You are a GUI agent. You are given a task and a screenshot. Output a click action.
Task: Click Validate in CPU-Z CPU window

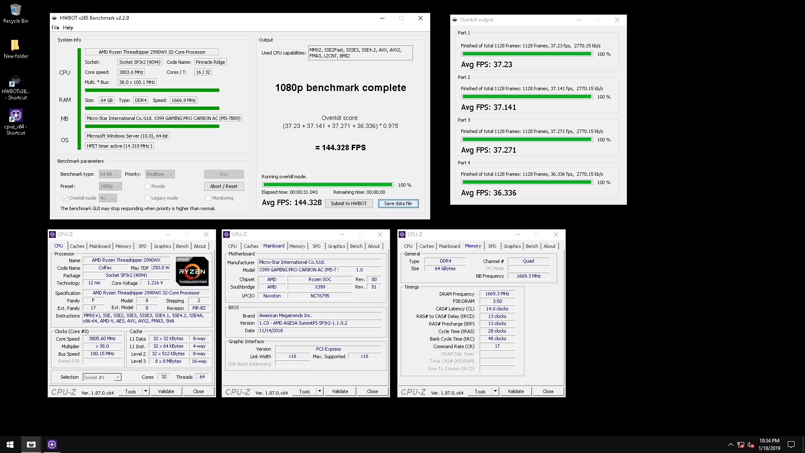[166, 391]
